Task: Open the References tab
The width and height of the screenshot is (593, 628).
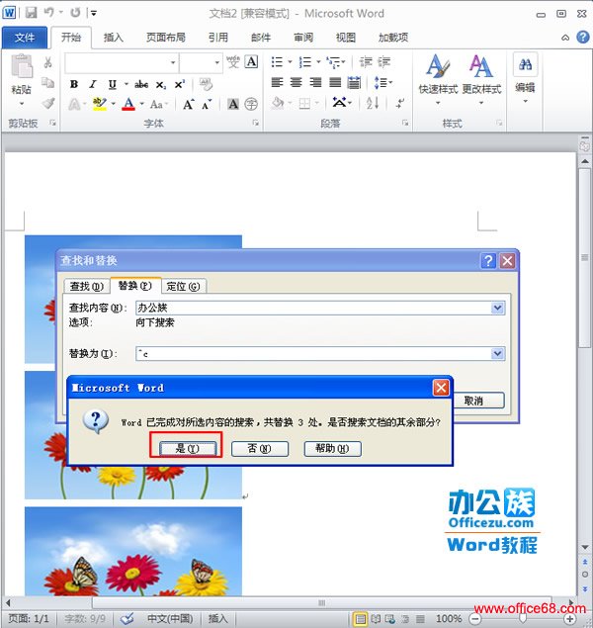Action: tap(218, 38)
